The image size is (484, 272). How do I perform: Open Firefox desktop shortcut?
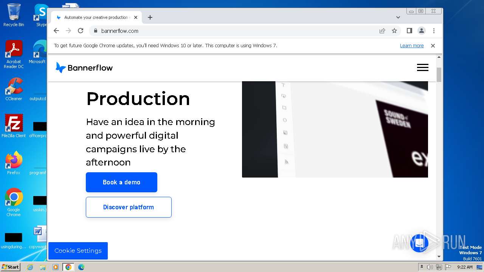coord(14,163)
